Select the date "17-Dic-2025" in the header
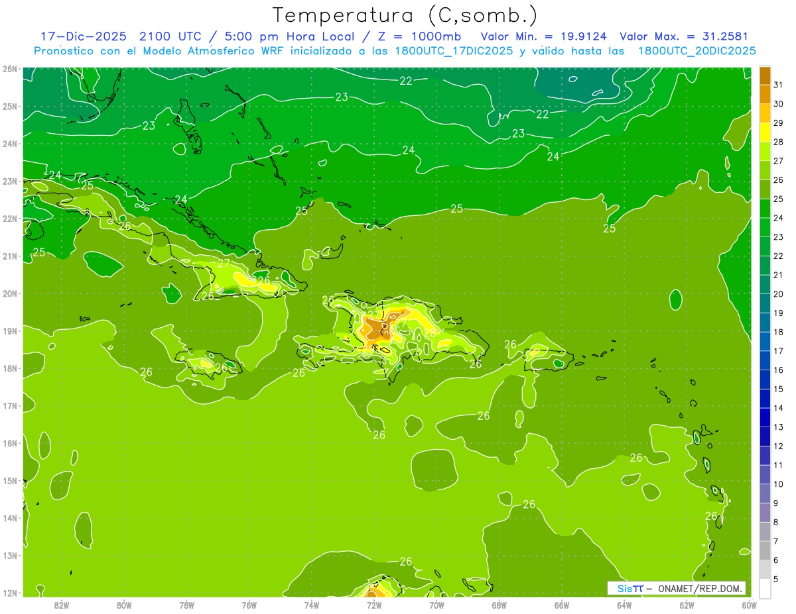This screenshot has width=796, height=614. click(x=83, y=36)
